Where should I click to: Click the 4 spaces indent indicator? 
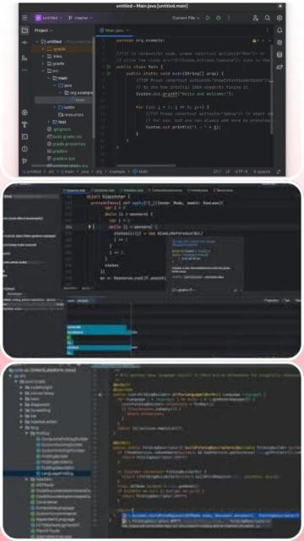coord(262,172)
